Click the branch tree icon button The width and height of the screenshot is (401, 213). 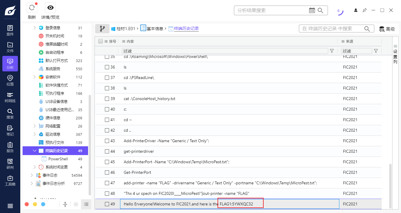point(102,29)
